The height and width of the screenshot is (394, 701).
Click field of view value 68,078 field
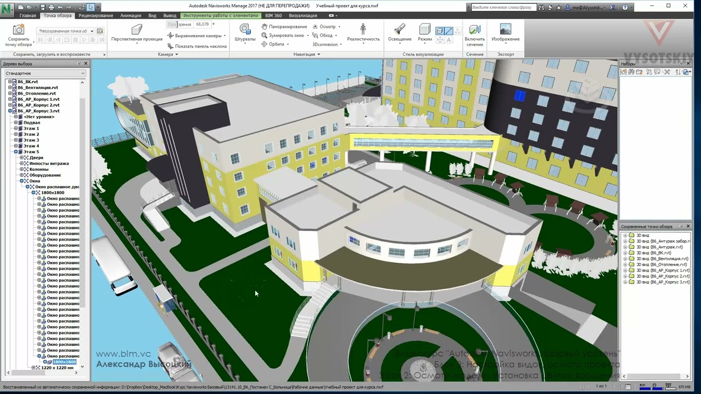tap(202, 25)
